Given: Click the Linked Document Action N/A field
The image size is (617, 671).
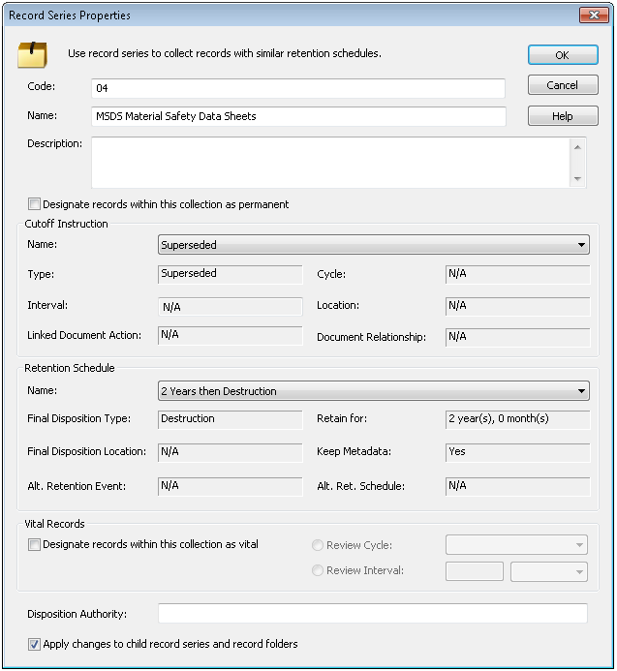Looking at the screenshot, I should (231, 336).
